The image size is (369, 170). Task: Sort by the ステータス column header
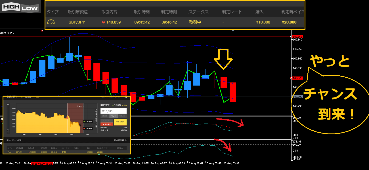click(198, 12)
